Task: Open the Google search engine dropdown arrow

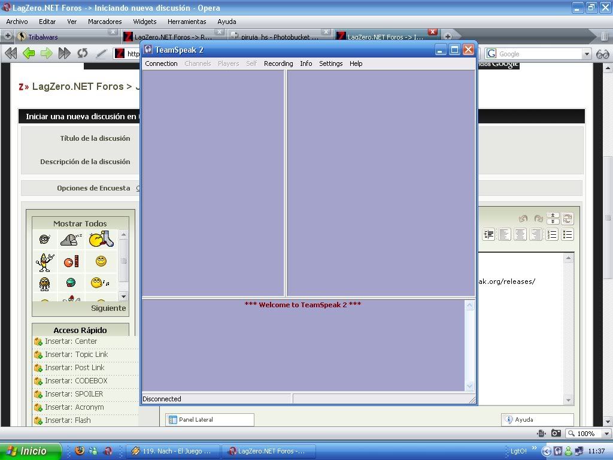Action: coord(587,54)
